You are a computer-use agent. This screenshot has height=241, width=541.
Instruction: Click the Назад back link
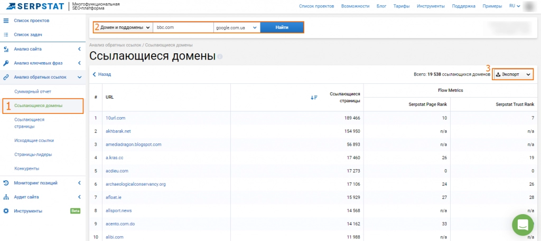point(102,74)
